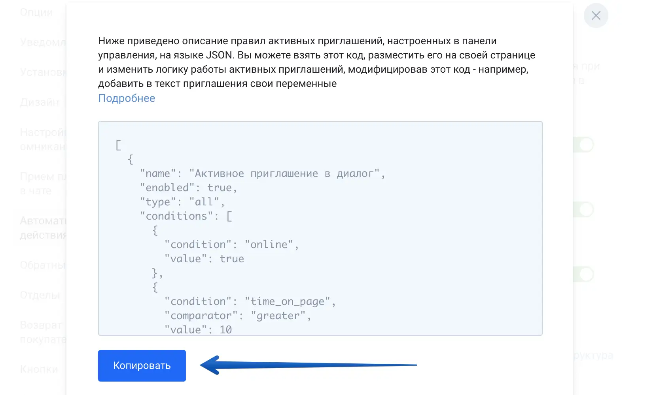Screen dimensions: 655x395
Task: Open the Подробнее link
Action: (x=127, y=98)
